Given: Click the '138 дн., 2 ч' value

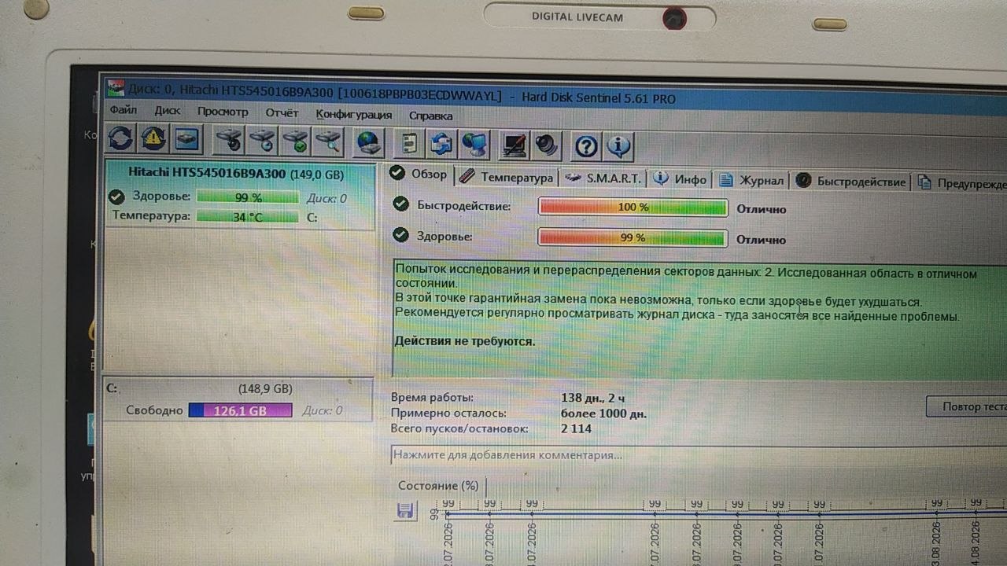Looking at the screenshot, I should coord(593,398).
